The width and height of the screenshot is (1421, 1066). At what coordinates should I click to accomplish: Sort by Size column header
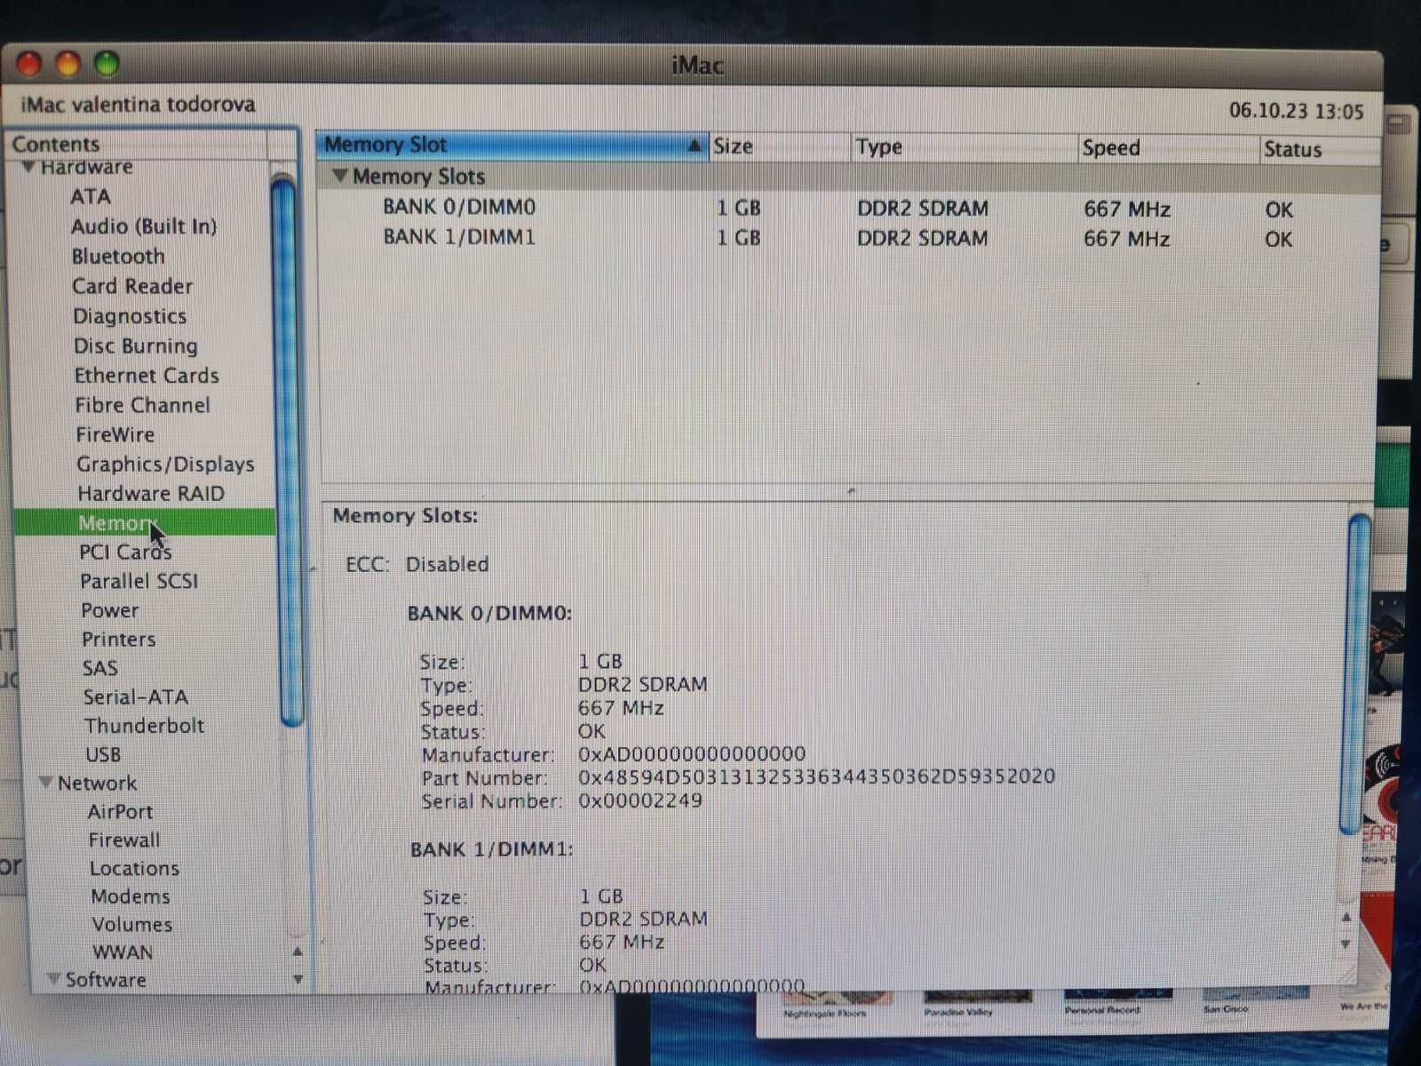pos(780,147)
